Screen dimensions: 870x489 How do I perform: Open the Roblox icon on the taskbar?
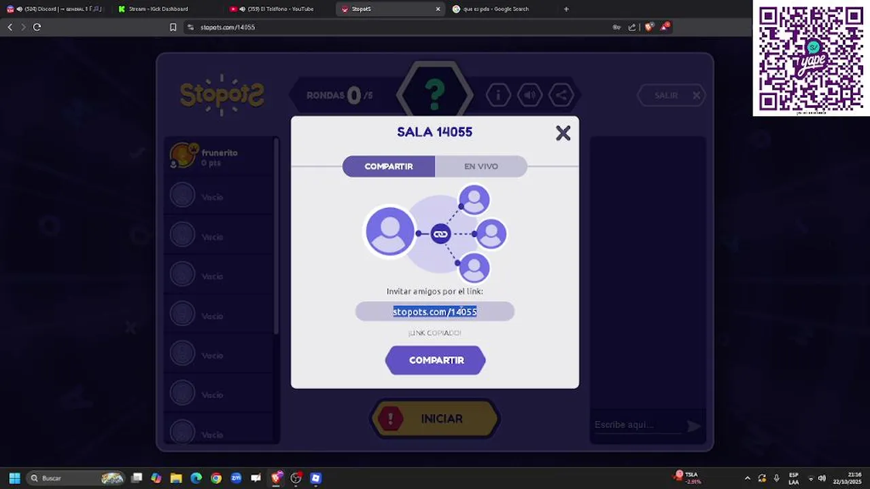point(315,478)
